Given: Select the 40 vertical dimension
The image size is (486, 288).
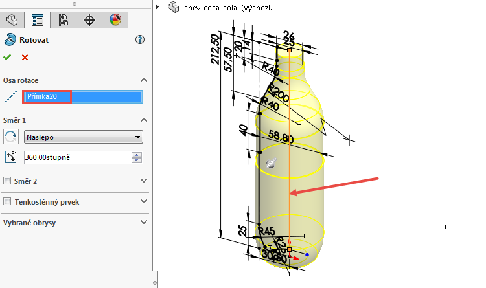Looking at the screenshot, I should point(244,129).
